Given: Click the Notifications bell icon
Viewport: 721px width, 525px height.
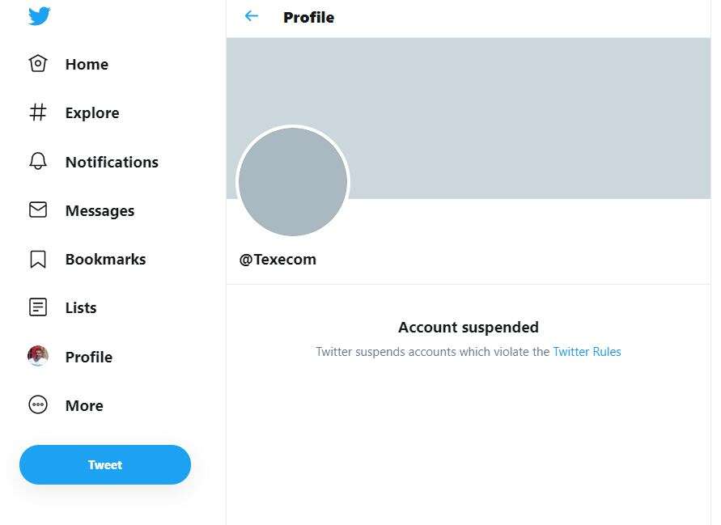Looking at the screenshot, I should tap(38, 162).
